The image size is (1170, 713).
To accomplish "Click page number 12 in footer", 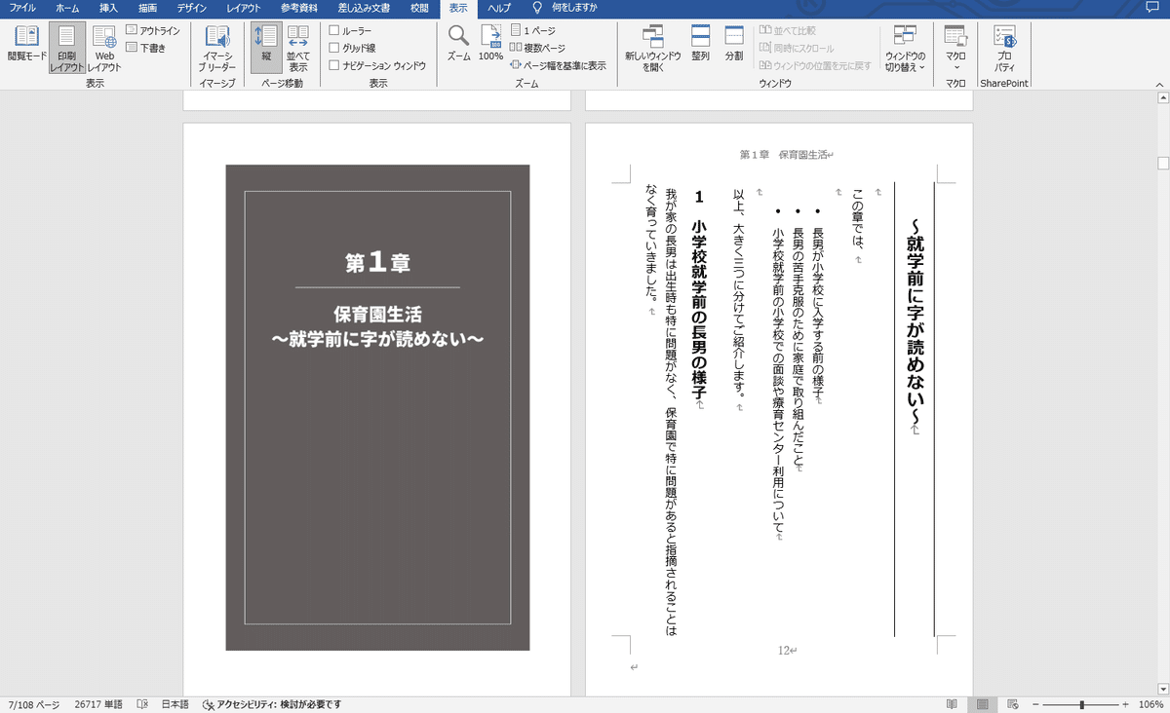I will [784, 650].
